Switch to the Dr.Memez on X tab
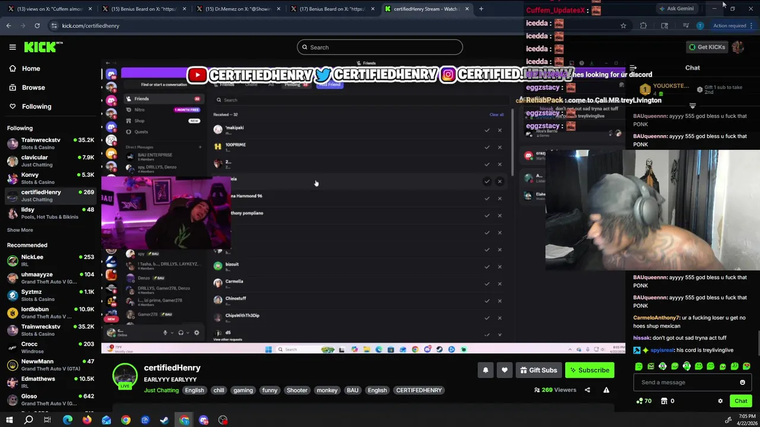The height and width of the screenshot is (427, 760). click(x=238, y=9)
